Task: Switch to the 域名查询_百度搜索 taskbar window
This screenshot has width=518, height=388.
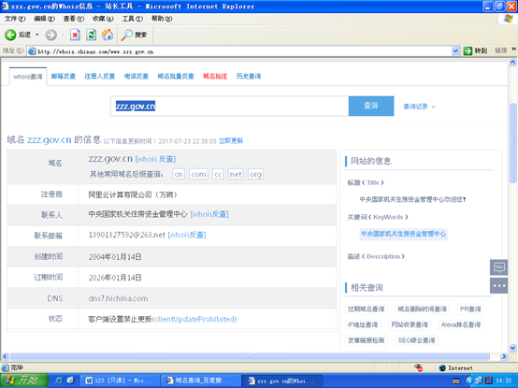Action: click(x=200, y=381)
